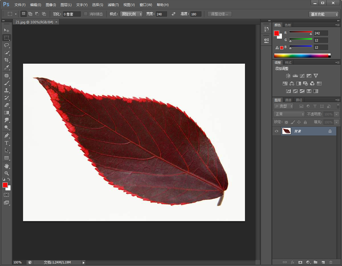Open the 滤镜(T) menu
Screen dimensions: 342x266
pyautogui.click(x=113, y=5)
